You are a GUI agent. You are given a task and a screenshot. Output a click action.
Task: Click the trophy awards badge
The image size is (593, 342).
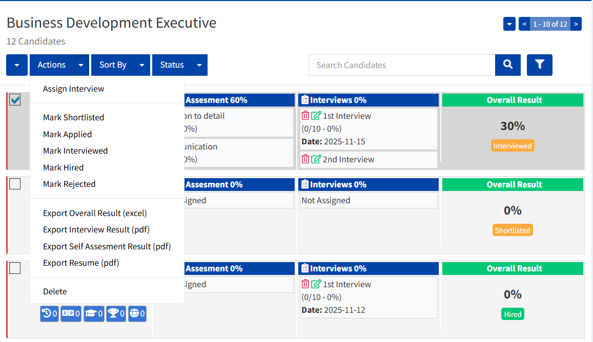click(x=116, y=314)
